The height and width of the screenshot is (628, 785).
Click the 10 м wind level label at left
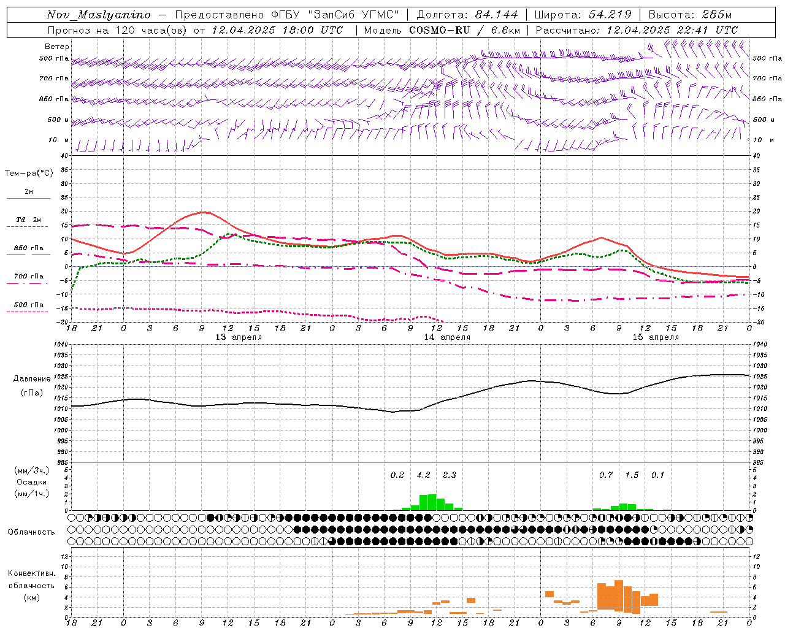point(59,140)
